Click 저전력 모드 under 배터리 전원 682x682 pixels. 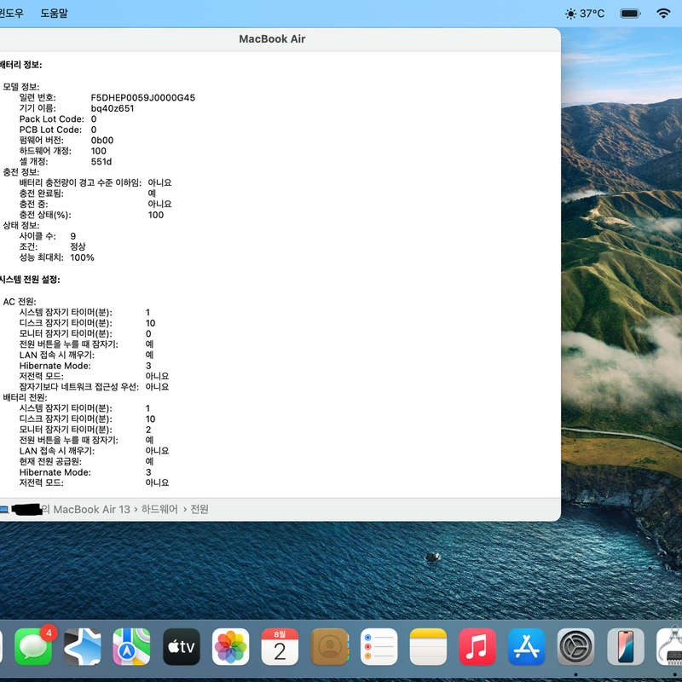coord(41,483)
